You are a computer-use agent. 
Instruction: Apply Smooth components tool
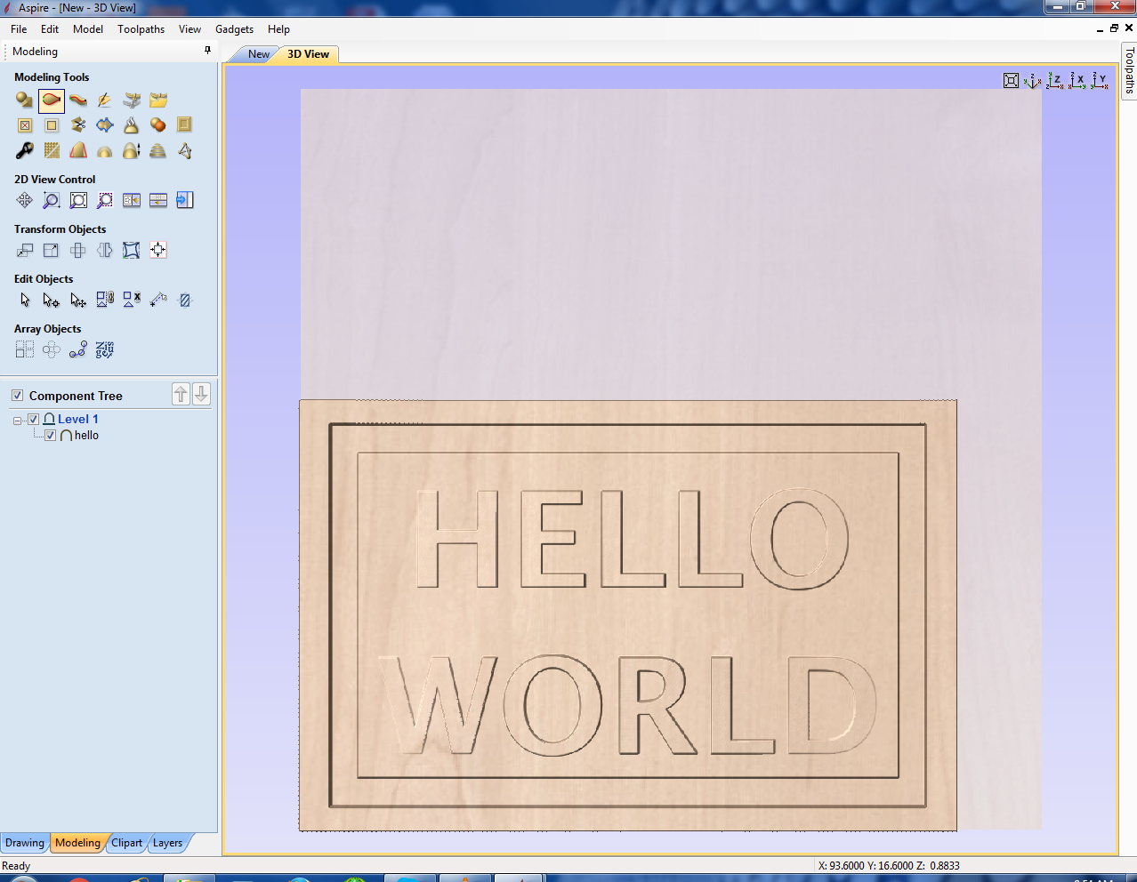(x=105, y=151)
